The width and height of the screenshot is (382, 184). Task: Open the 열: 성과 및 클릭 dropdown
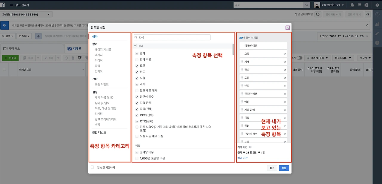coord(317,58)
